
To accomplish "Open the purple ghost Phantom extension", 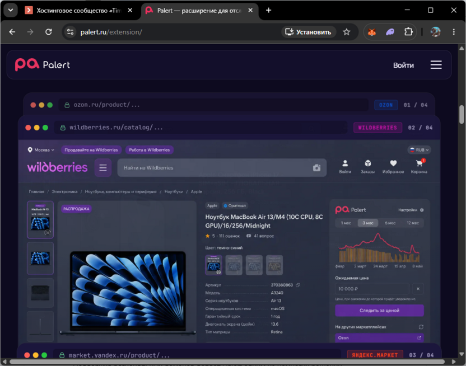I will pos(390,32).
